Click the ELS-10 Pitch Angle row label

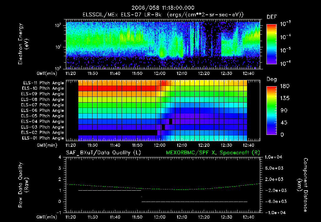tap(43, 88)
